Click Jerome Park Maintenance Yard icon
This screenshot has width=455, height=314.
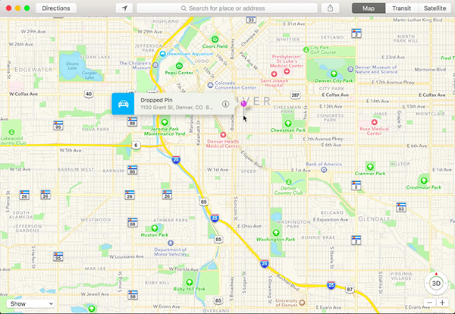click(165, 122)
